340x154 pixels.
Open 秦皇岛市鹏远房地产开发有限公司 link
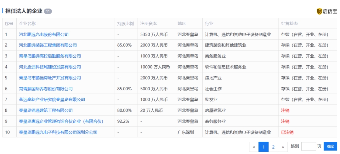click(50, 78)
